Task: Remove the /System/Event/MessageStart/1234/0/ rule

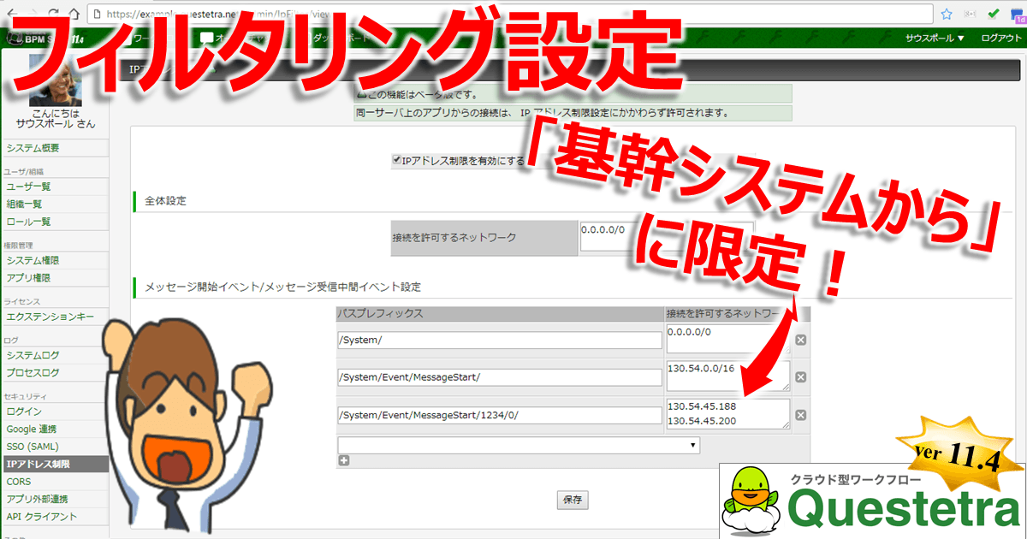Action: pos(801,415)
